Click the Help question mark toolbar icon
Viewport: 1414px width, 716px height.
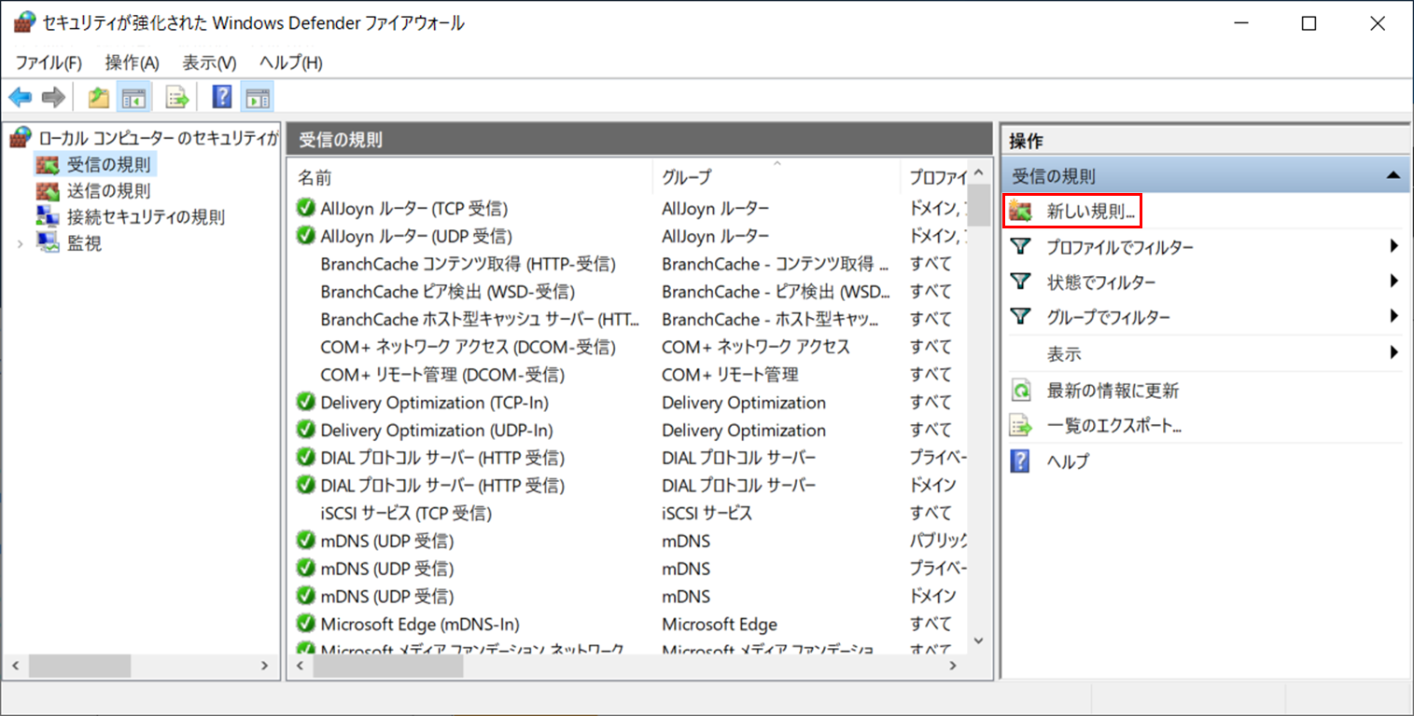(222, 97)
